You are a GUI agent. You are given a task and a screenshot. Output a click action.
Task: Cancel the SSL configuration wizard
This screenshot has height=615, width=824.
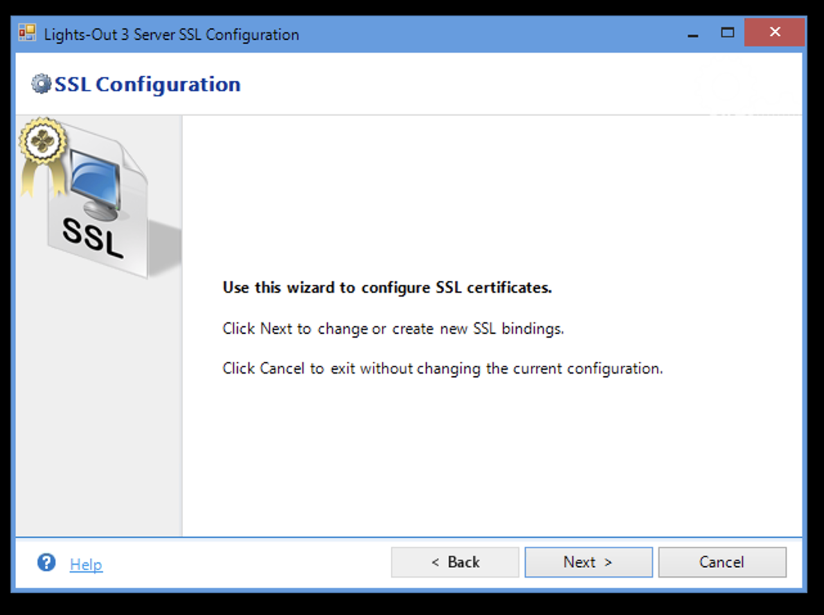tap(722, 562)
